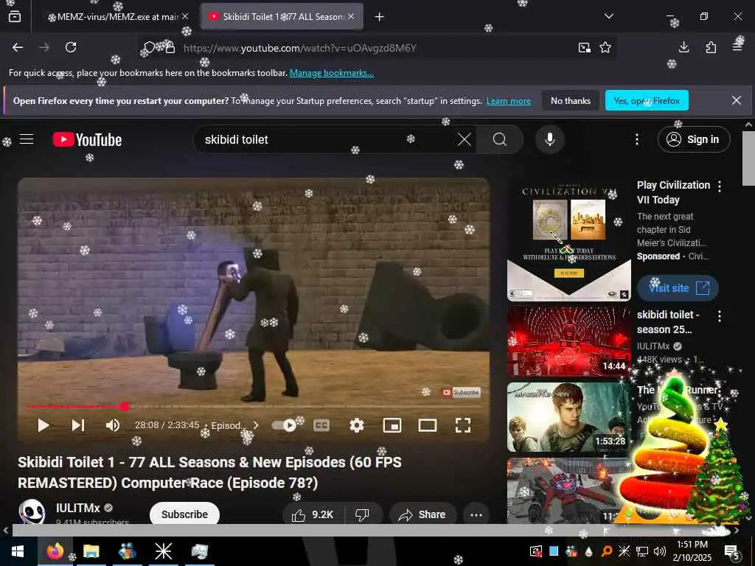Screen dimensions: 755x566
Task: Skip to next video
Action: click(x=78, y=425)
